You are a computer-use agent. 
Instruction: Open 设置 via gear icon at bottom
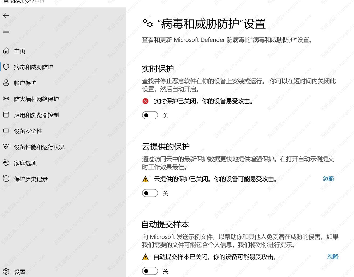point(6,271)
